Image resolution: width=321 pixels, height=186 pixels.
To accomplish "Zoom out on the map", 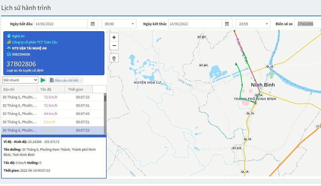I will [114, 46].
